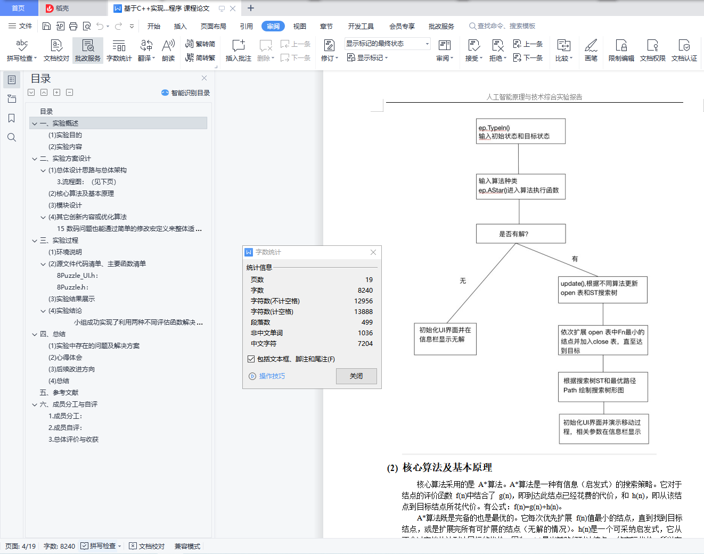Convert text with 繁转简

tap(200, 44)
